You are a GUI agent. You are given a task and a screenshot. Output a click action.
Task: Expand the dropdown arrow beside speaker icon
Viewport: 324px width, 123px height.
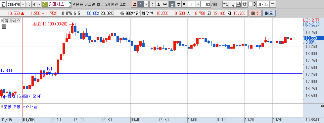39,4
